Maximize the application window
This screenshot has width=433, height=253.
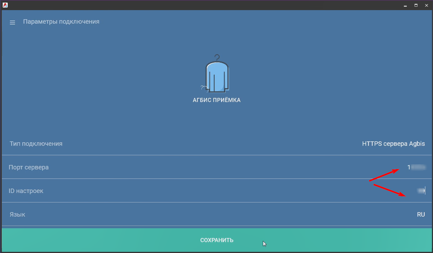tap(416, 5)
